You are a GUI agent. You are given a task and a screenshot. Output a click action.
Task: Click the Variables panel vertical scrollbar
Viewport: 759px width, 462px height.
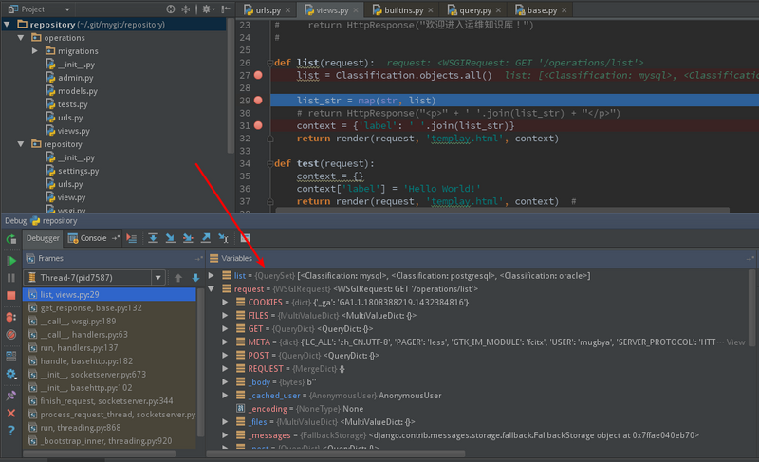point(751,307)
